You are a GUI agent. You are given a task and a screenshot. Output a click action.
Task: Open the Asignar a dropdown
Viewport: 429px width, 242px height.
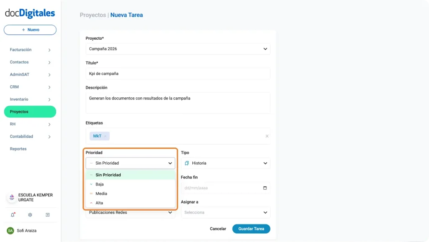click(x=225, y=212)
